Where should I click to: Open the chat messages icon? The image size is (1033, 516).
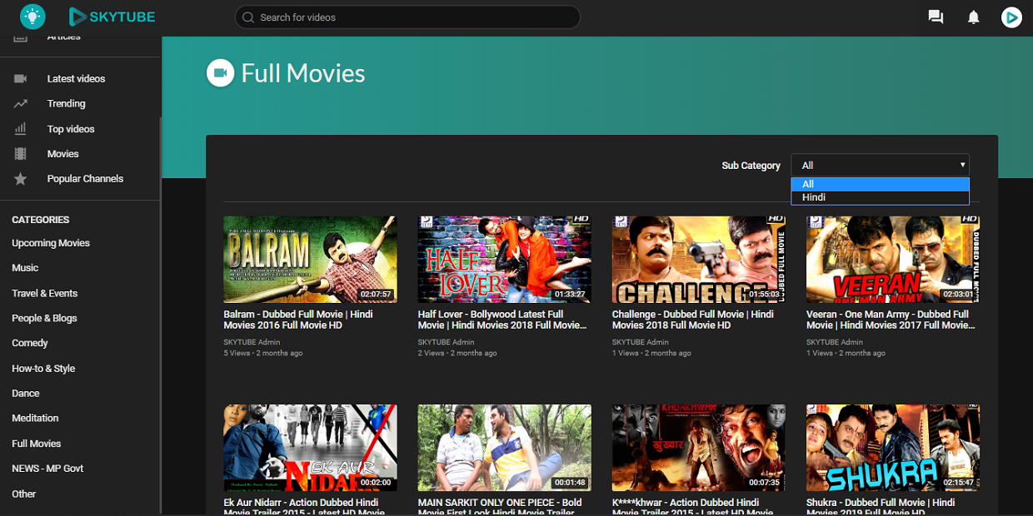coord(936,17)
